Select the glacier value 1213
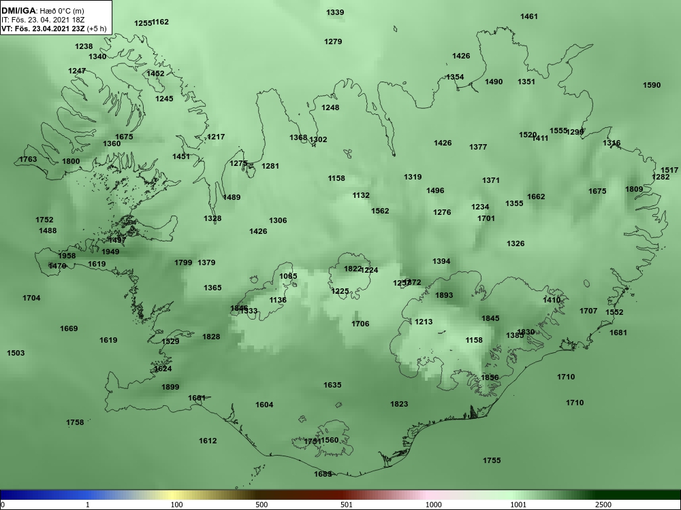Image resolution: width=681 pixels, height=510 pixels. pos(424,322)
